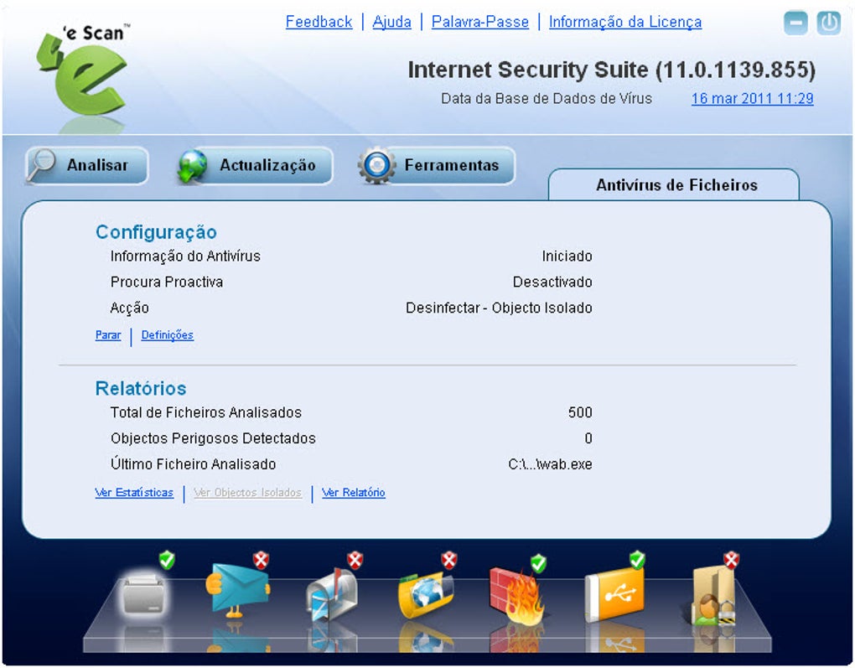Click the Feedback link
The image size is (855, 668).
[x=319, y=22]
